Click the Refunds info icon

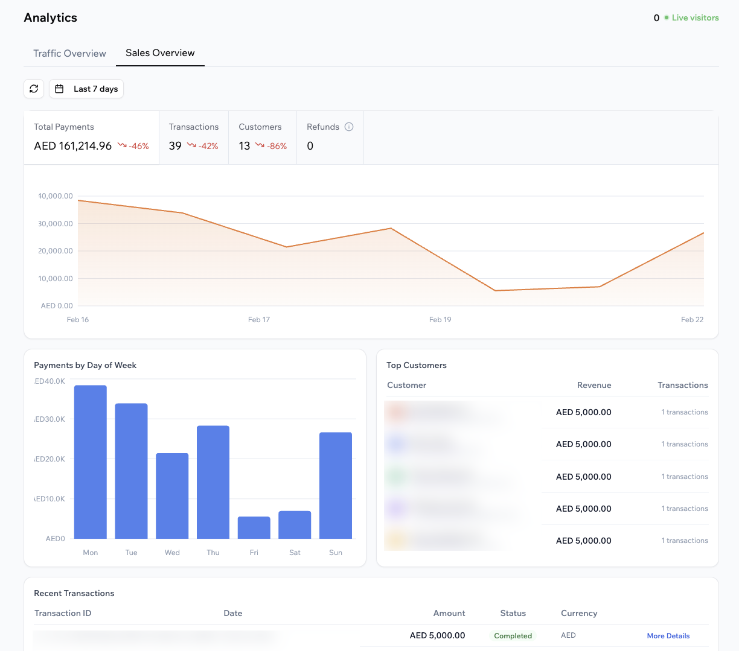[349, 127]
